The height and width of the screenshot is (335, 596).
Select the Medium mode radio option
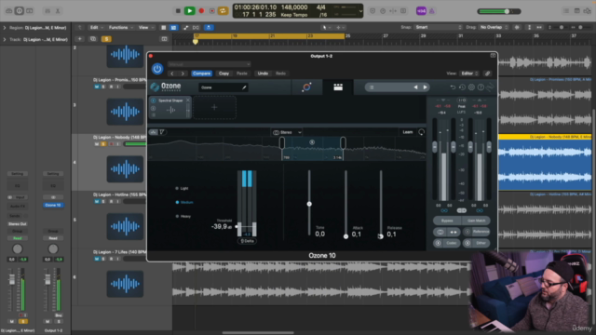pyautogui.click(x=184, y=203)
